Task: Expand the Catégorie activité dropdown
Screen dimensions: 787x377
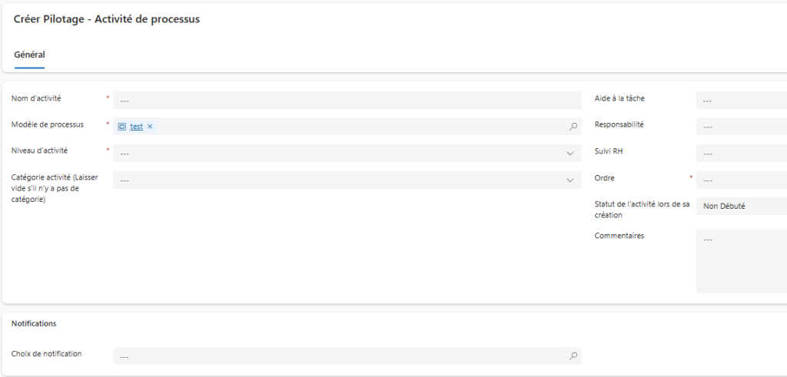Action: (569, 180)
